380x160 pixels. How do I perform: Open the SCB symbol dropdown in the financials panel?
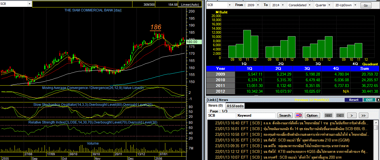229,5
